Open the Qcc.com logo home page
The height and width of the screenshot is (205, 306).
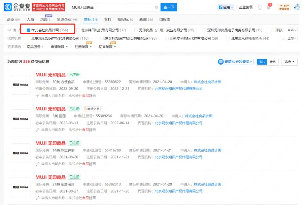tap(17, 7)
